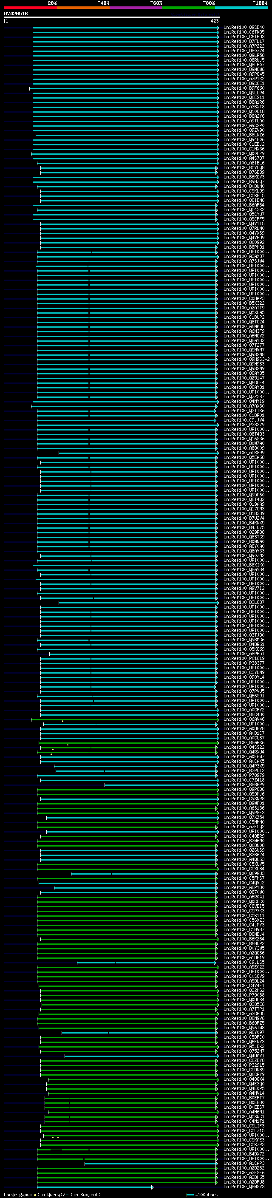Click the UniRef100_Q9LLR4 entry

coord(244,93)
